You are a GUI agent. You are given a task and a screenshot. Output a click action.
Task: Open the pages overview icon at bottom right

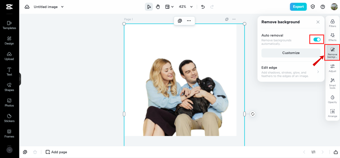(x=336, y=152)
